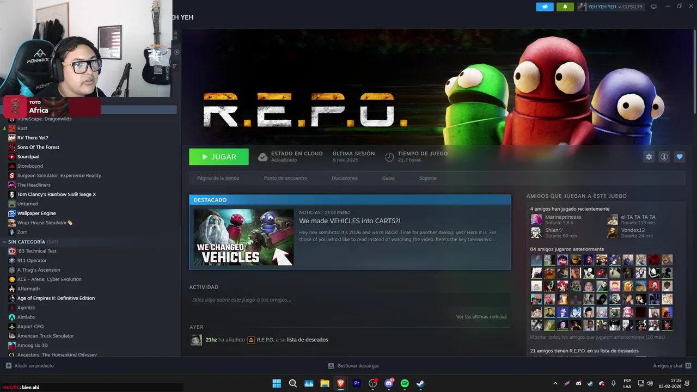Select Age of Empires II: Definitive Edition
Image resolution: width=697 pixels, height=392 pixels.
click(x=56, y=298)
